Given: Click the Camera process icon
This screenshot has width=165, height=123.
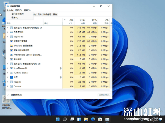Looking at the screenshot, I should click(11, 86).
